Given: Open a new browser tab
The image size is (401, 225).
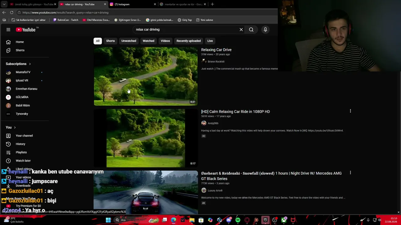Looking at the screenshot, I should [x=212, y=4].
